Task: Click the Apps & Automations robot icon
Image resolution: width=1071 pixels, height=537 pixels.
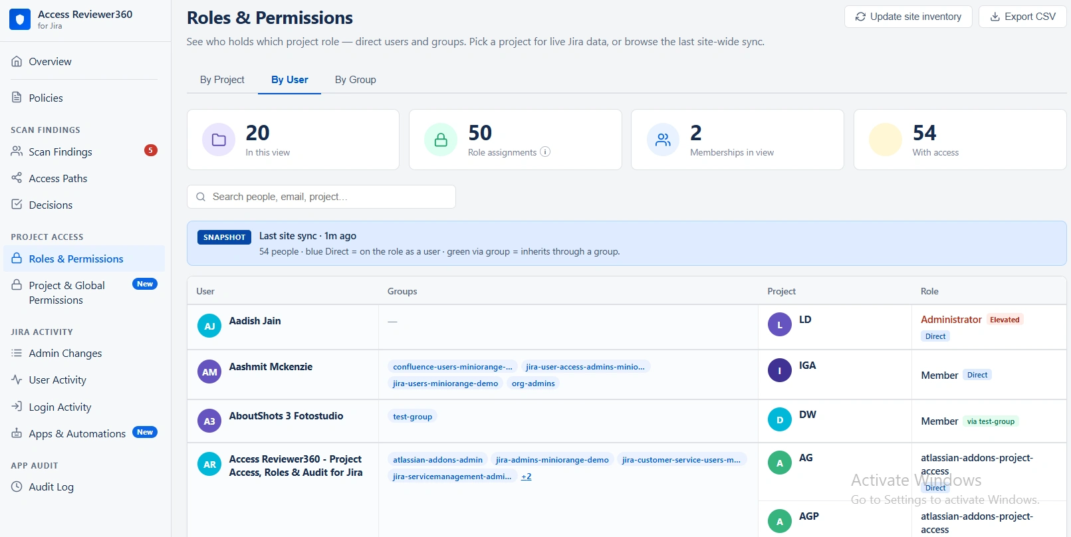Action: coord(17,433)
